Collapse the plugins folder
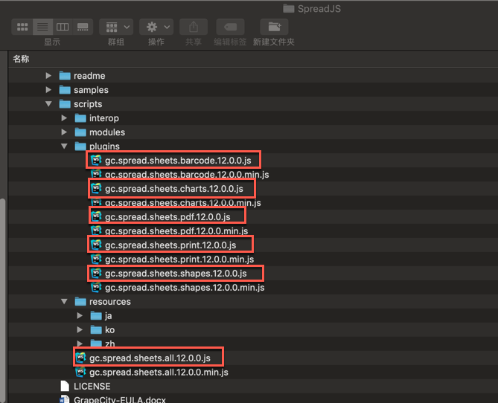This screenshot has height=403, width=498. click(x=65, y=146)
